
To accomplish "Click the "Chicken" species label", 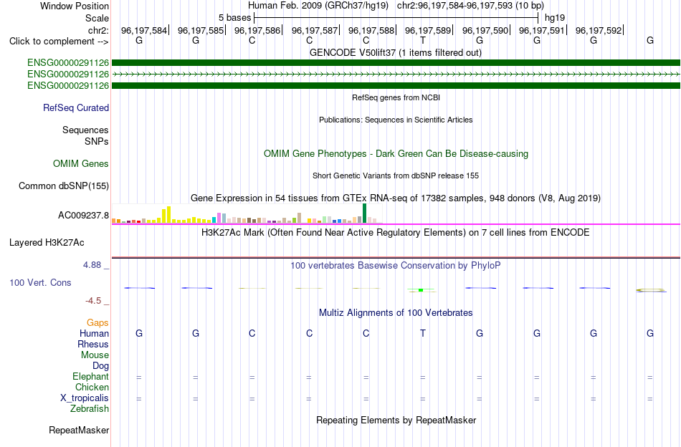I will pyautogui.click(x=92, y=387).
